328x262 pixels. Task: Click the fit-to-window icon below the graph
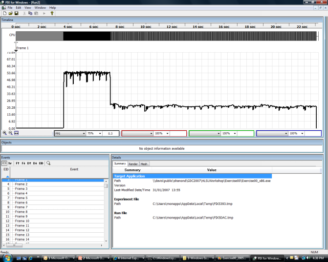click(16, 133)
